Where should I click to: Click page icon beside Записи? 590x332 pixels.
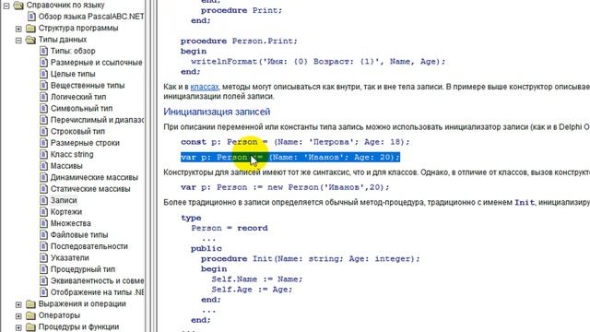44,200
